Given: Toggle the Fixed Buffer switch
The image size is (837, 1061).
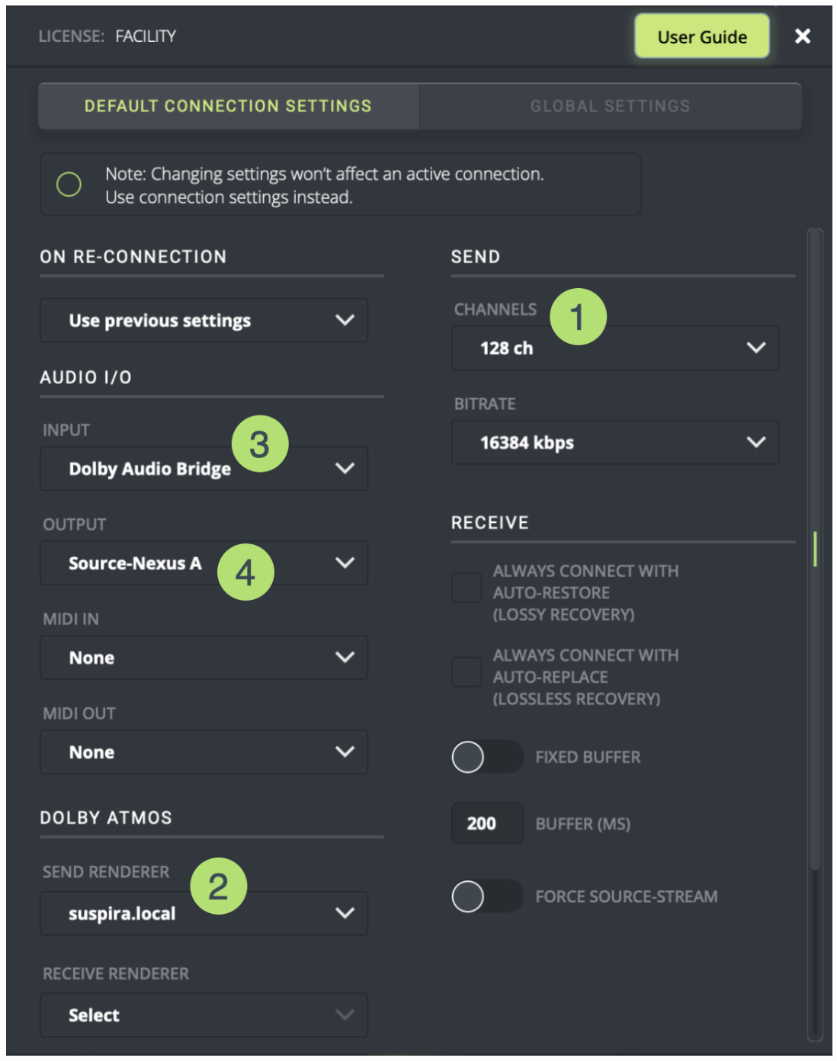Looking at the screenshot, I should pos(486,757).
